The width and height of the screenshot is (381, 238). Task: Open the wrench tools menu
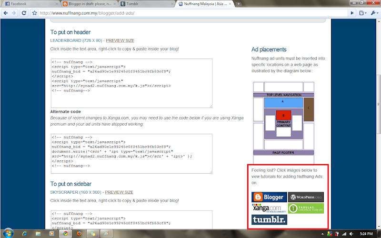point(374,13)
